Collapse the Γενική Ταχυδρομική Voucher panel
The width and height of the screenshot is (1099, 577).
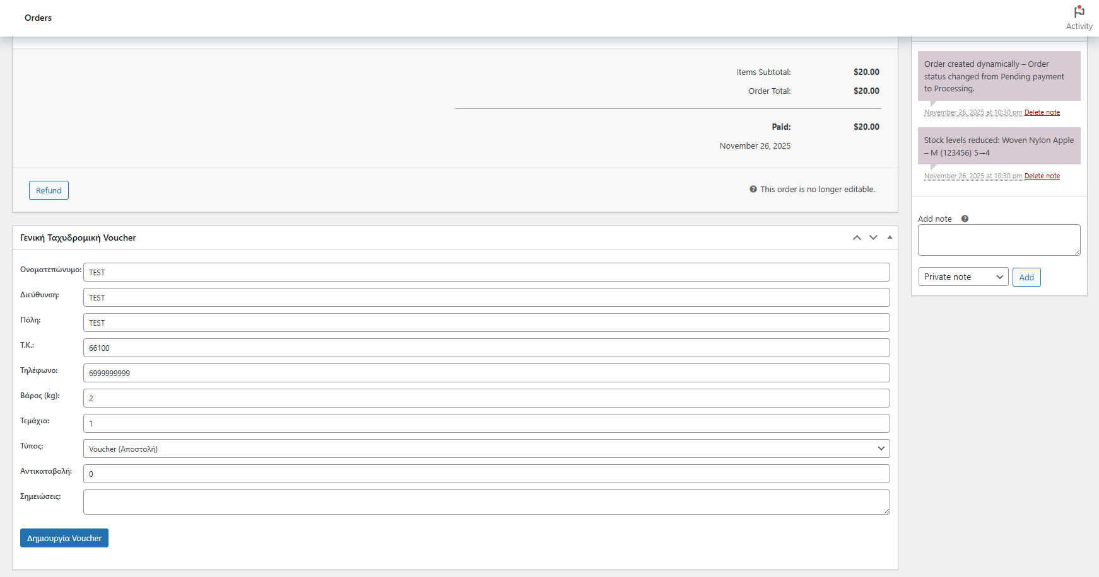890,237
